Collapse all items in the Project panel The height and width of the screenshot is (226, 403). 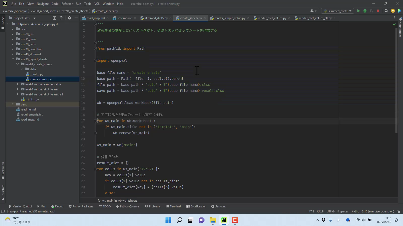coord(61,18)
